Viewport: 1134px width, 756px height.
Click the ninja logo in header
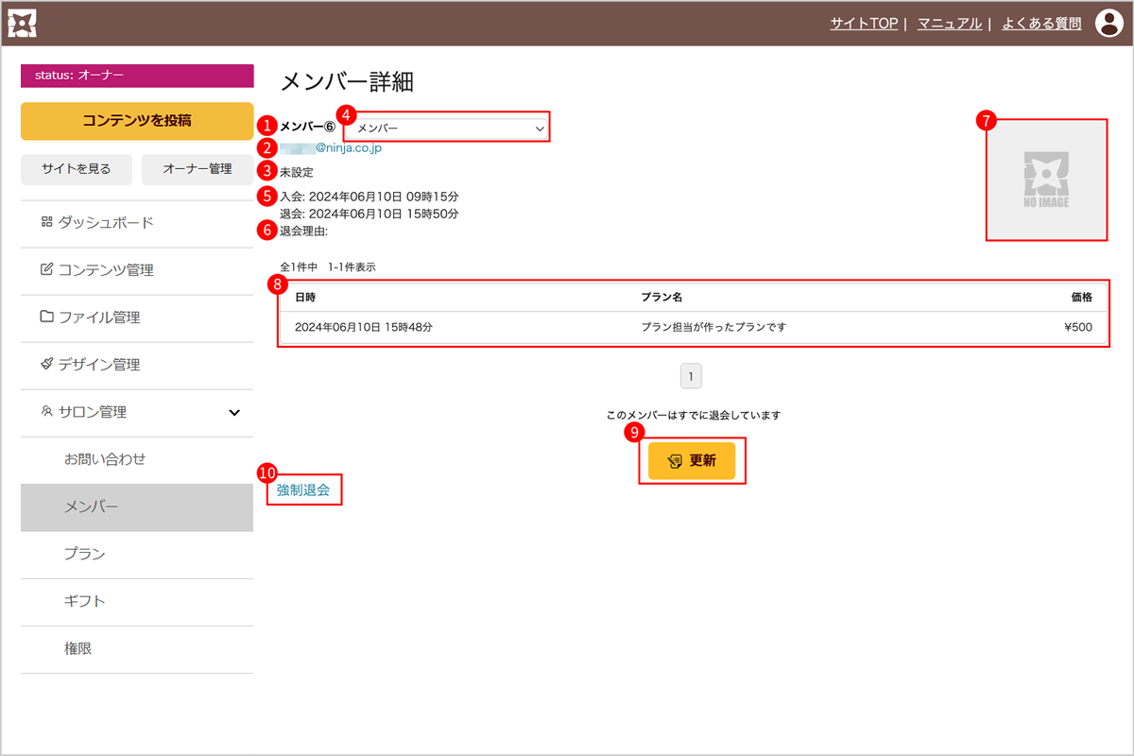pyautogui.click(x=23, y=24)
